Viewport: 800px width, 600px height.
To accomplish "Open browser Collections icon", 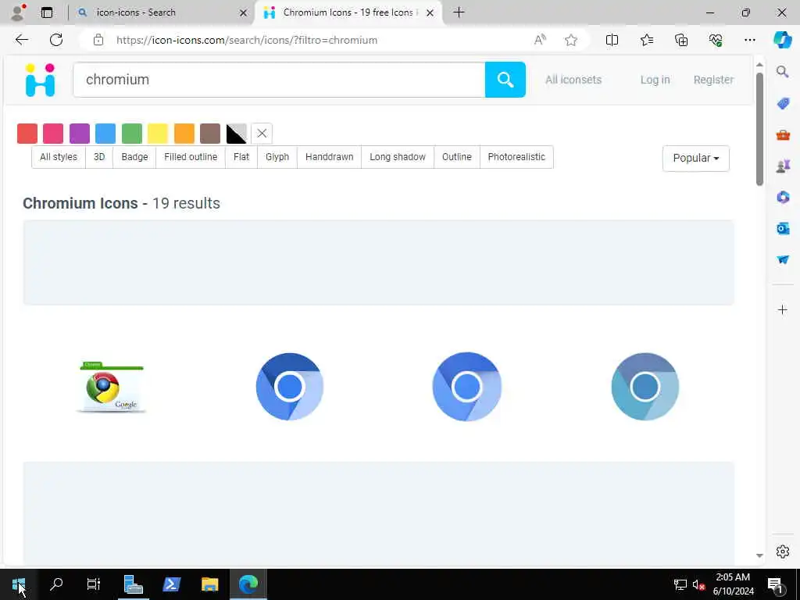I will click(x=681, y=40).
